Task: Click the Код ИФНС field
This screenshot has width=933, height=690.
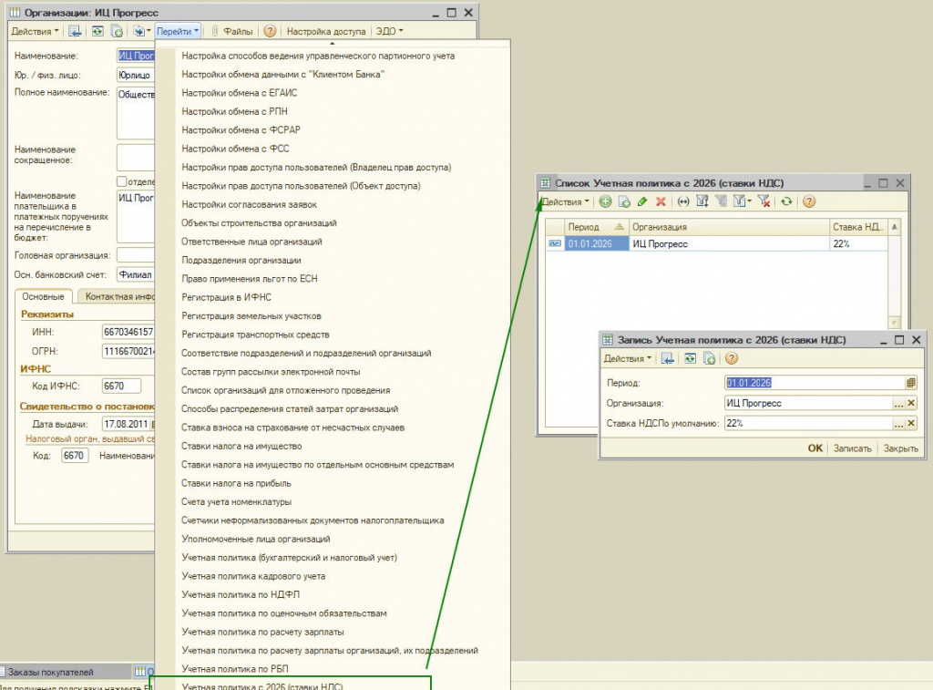Action: point(121,386)
